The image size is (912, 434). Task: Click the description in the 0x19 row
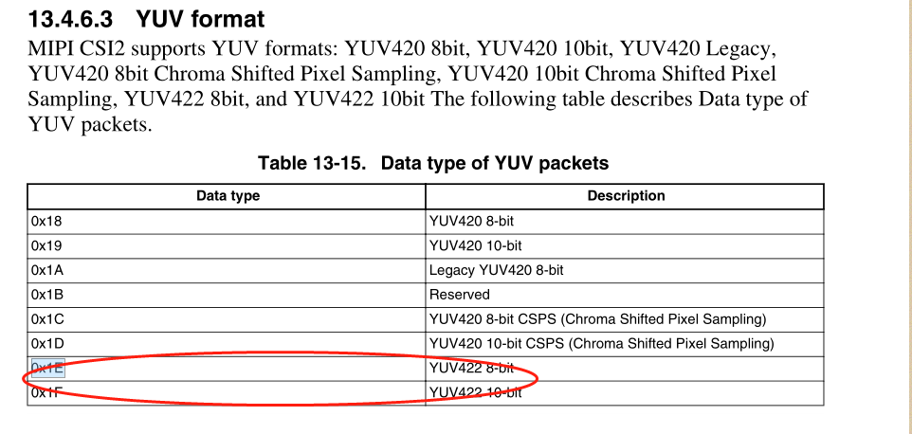(x=476, y=245)
